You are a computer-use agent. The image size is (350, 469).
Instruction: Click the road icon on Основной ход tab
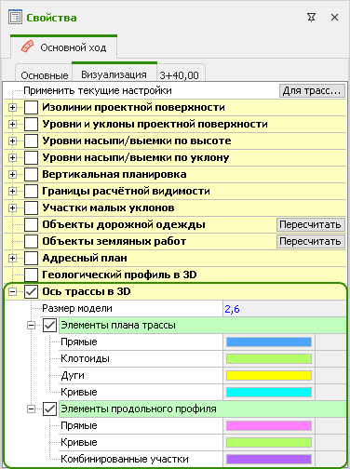tap(27, 47)
